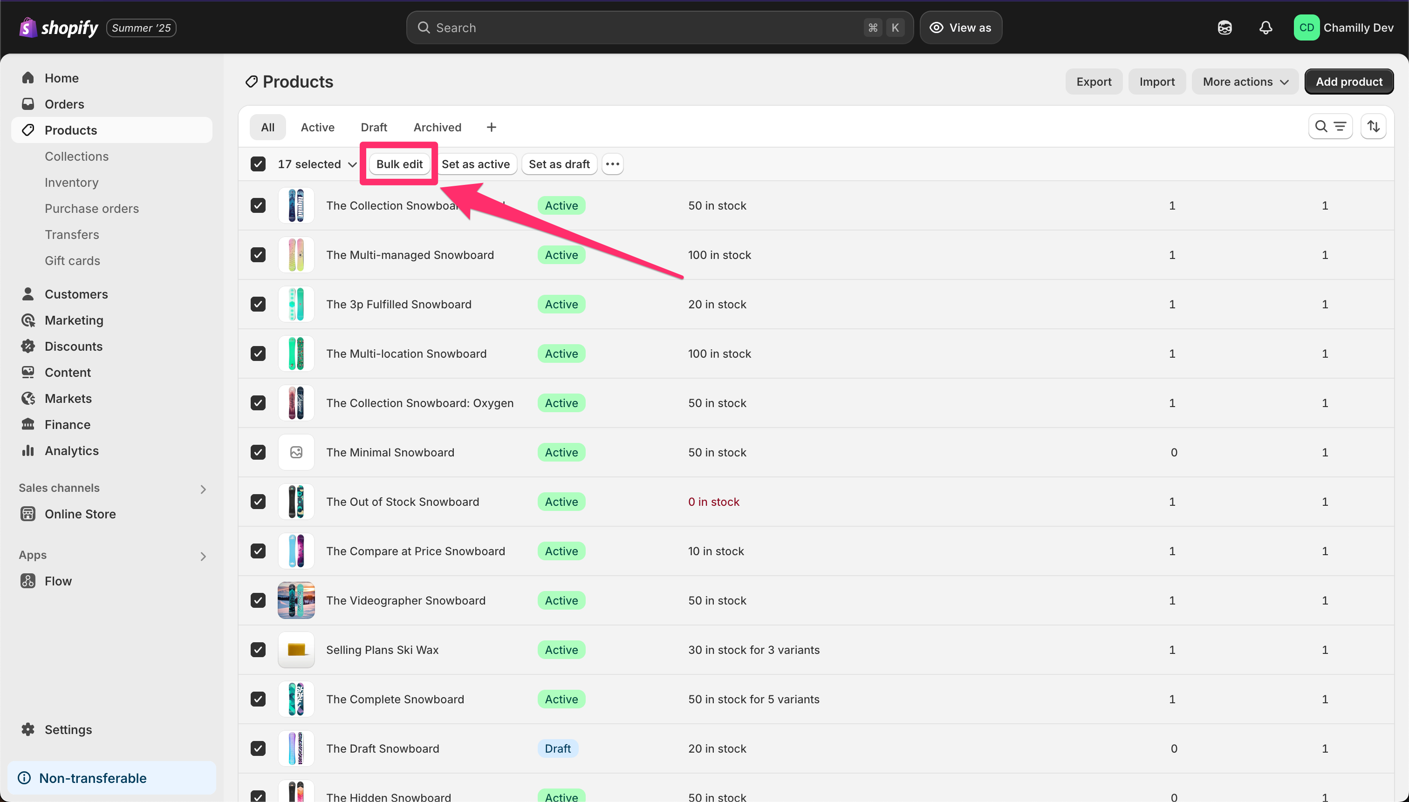Click the CD account avatar

click(1306, 27)
